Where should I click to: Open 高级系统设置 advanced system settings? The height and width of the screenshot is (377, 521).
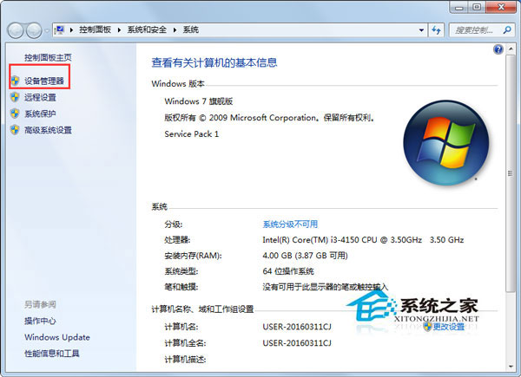[48, 130]
